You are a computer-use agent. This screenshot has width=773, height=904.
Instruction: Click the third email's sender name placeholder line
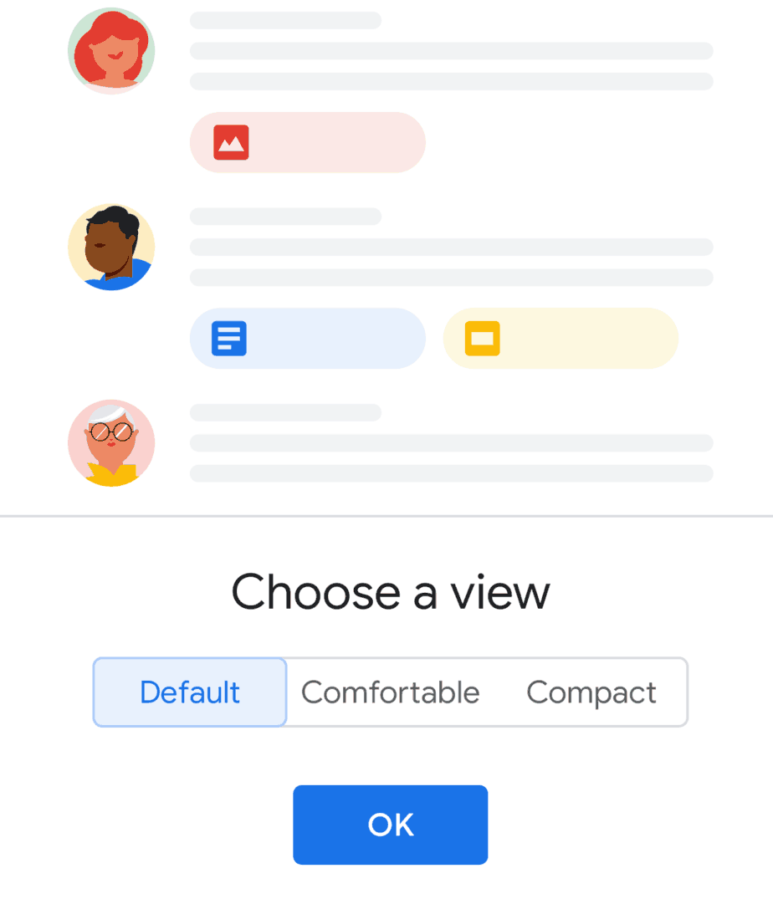[x=285, y=412]
